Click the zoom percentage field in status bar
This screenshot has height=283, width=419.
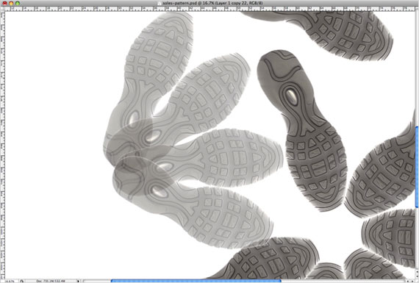click(10, 281)
